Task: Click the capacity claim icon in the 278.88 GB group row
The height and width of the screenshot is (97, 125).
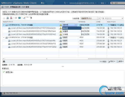Action: click(61, 37)
